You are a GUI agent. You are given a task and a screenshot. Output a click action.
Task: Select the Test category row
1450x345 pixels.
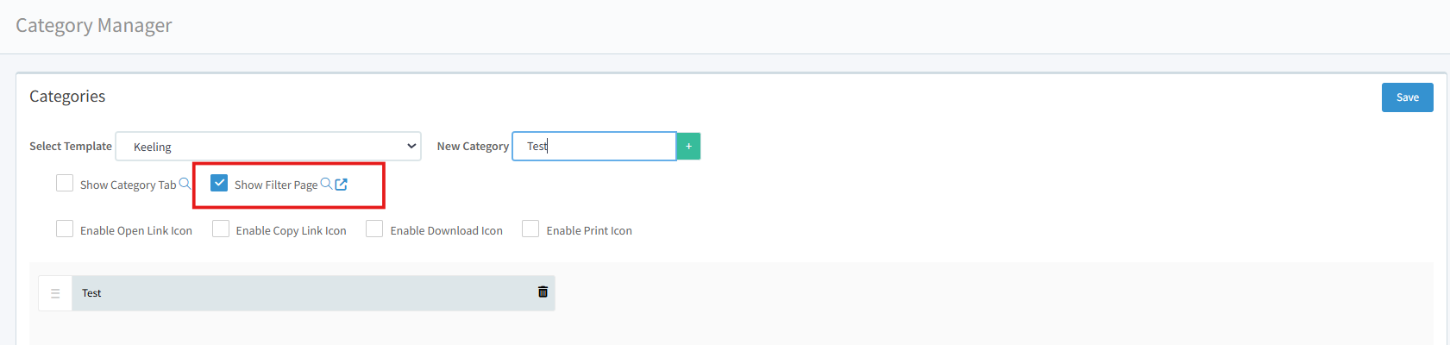click(x=302, y=293)
